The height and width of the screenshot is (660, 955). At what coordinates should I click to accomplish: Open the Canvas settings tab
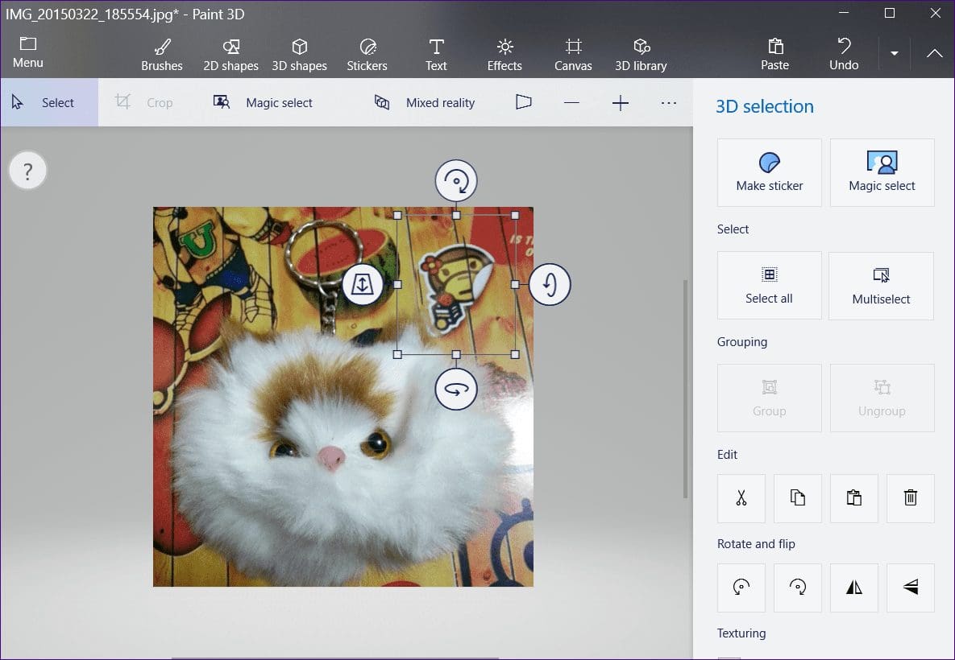click(573, 55)
